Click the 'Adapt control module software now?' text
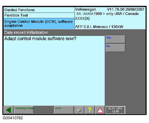149x123 pixels. click(x=40, y=39)
